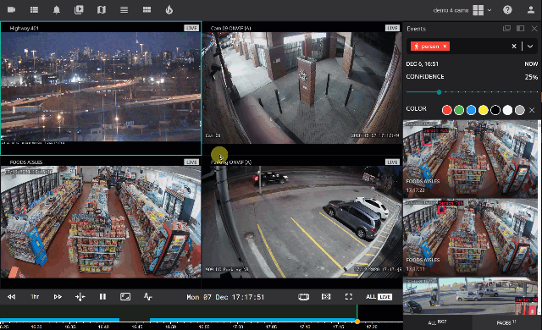Open the map view icon
This screenshot has height=330, width=542.
pyautogui.click(x=102, y=9)
